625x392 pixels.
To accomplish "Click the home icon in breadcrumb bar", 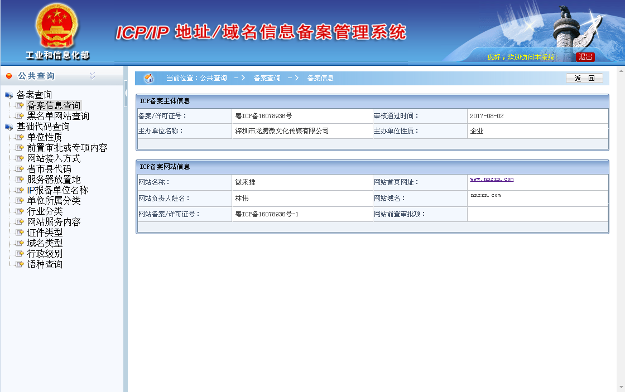I will pos(149,78).
